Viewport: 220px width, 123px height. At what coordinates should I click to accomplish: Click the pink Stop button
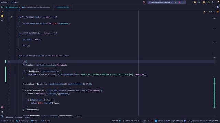179,2
